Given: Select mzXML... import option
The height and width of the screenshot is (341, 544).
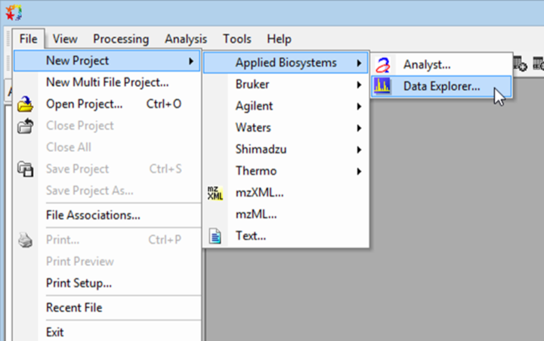Looking at the screenshot, I should click(x=286, y=193).
